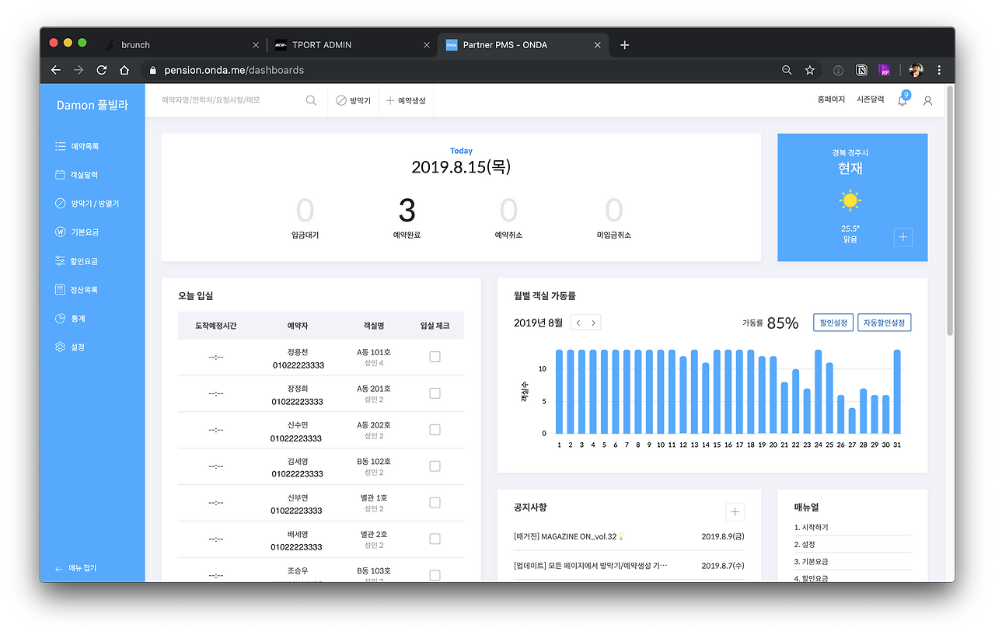Open the user profile icon in header
This screenshot has width=995, height=635.
coord(927,101)
